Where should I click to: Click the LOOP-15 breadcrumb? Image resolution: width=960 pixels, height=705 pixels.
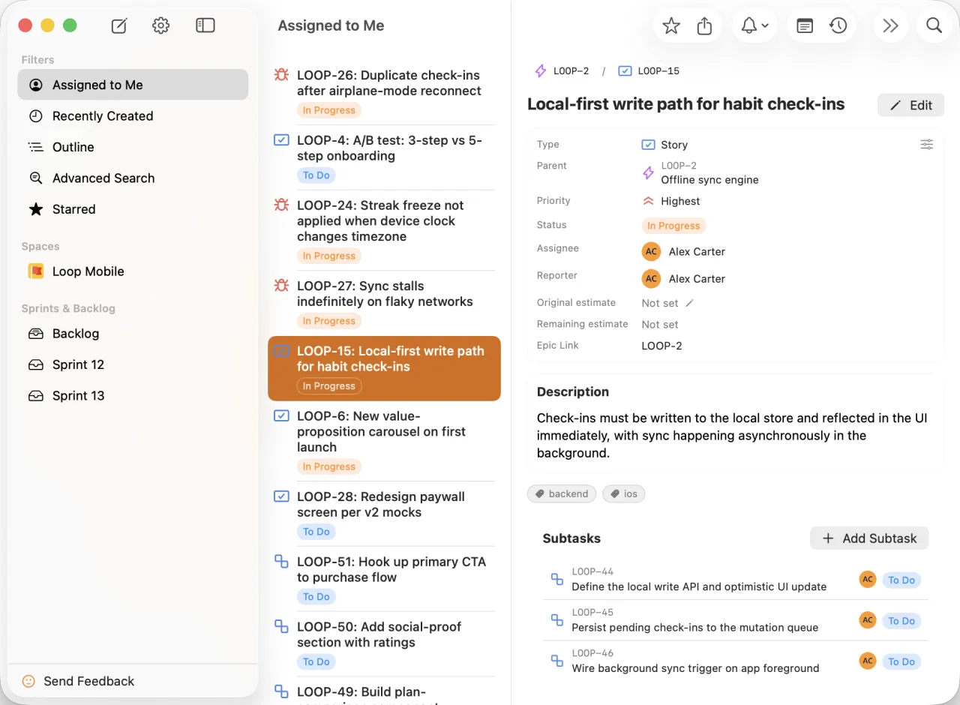point(649,71)
